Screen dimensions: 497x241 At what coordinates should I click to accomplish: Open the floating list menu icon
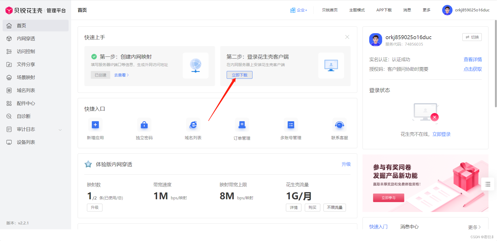pyautogui.click(x=488, y=184)
